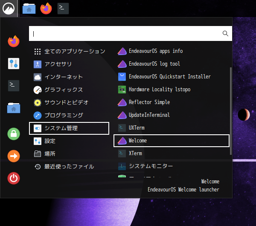Open the 設定 category

click(x=69, y=141)
